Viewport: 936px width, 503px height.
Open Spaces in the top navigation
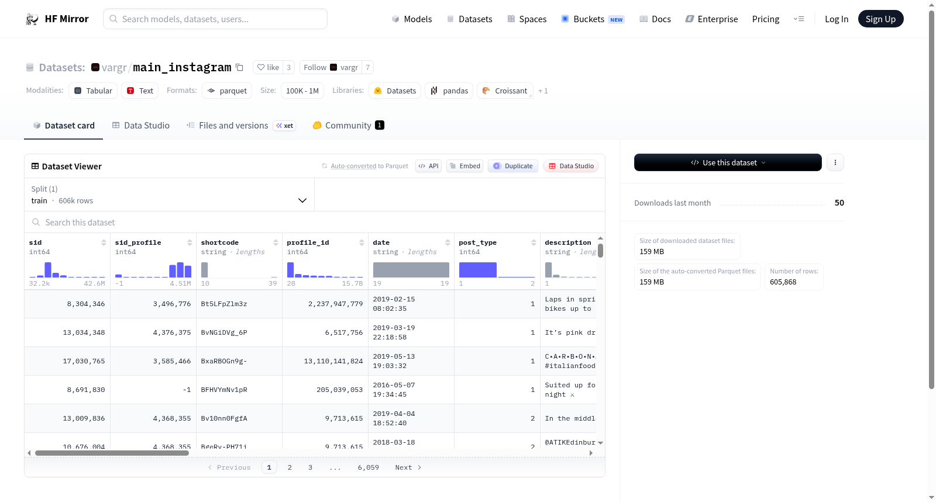tap(526, 19)
